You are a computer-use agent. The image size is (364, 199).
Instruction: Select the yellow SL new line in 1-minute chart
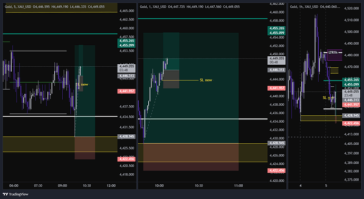click(x=180, y=80)
